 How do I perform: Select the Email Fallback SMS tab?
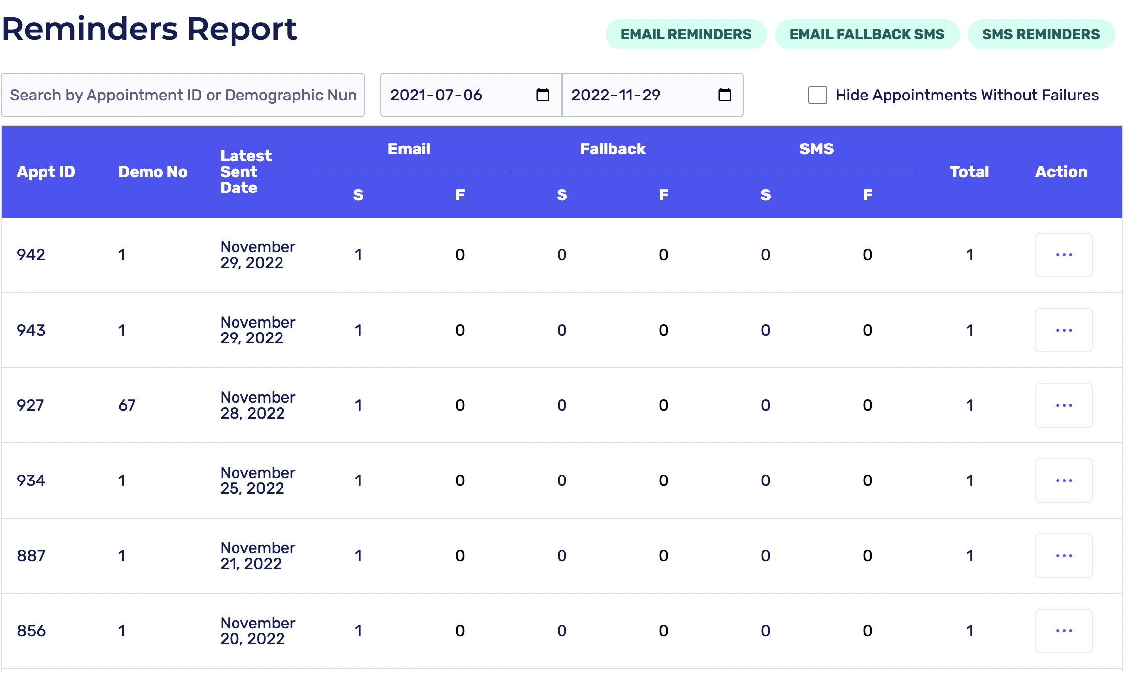tap(867, 34)
